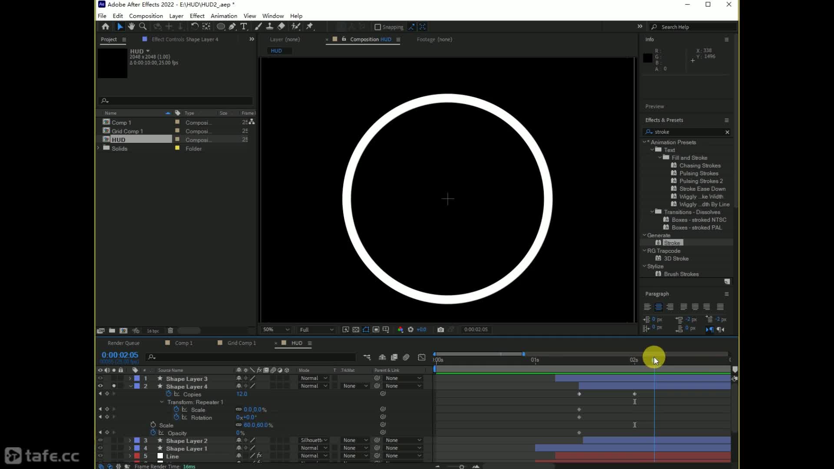
Task: Hide Shape Layer 1 with eye toggle
Action: [x=100, y=448]
